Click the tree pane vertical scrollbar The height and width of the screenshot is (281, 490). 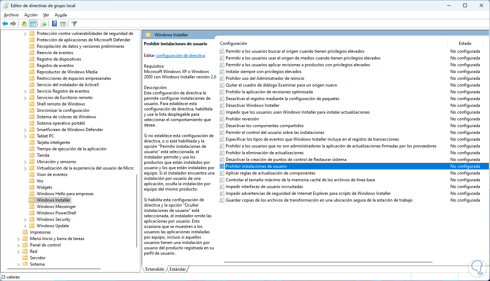click(x=137, y=210)
